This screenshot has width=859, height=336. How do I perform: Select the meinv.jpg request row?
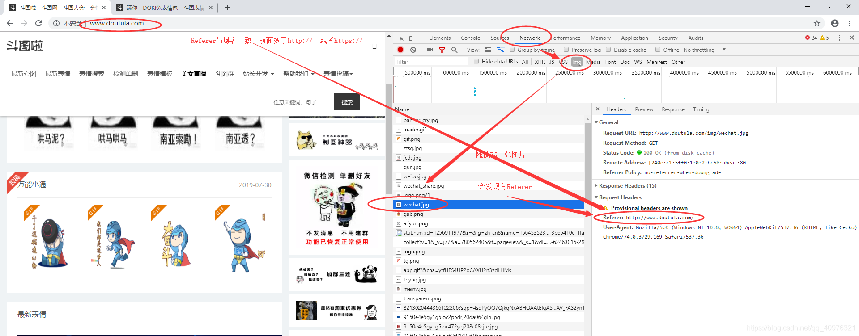click(x=489, y=289)
